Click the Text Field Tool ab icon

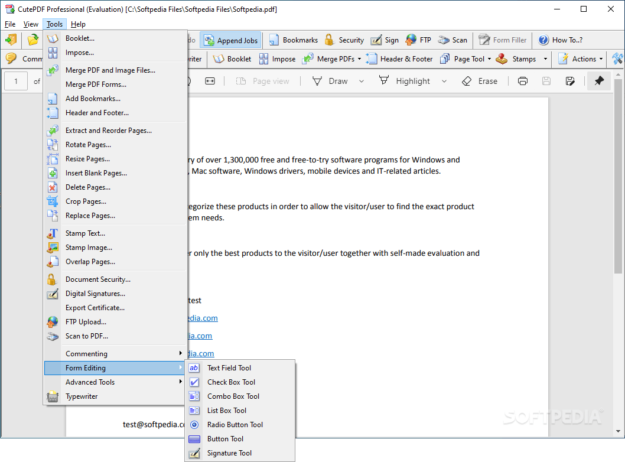[x=194, y=368]
